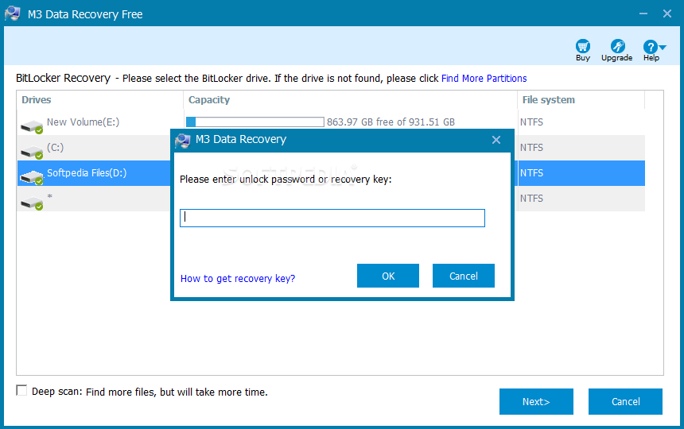Click Cancel in the password dialog
The height and width of the screenshot is (429, 684).
tap(463, 276)
